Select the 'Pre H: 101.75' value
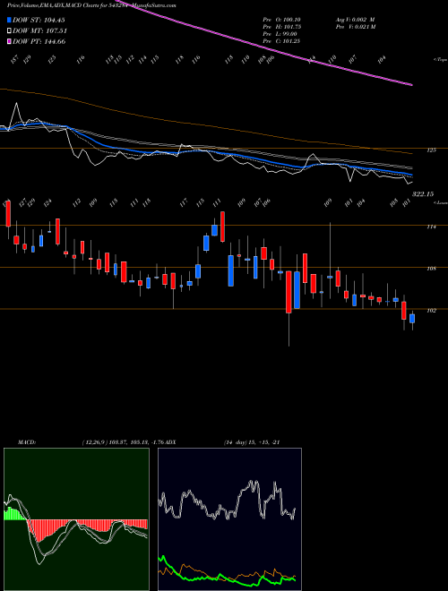448x591 pixels. pyautogui.click(x=281, y=27)
